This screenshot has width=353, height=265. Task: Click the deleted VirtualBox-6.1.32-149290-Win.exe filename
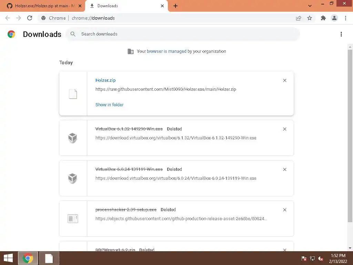(129, 129)
